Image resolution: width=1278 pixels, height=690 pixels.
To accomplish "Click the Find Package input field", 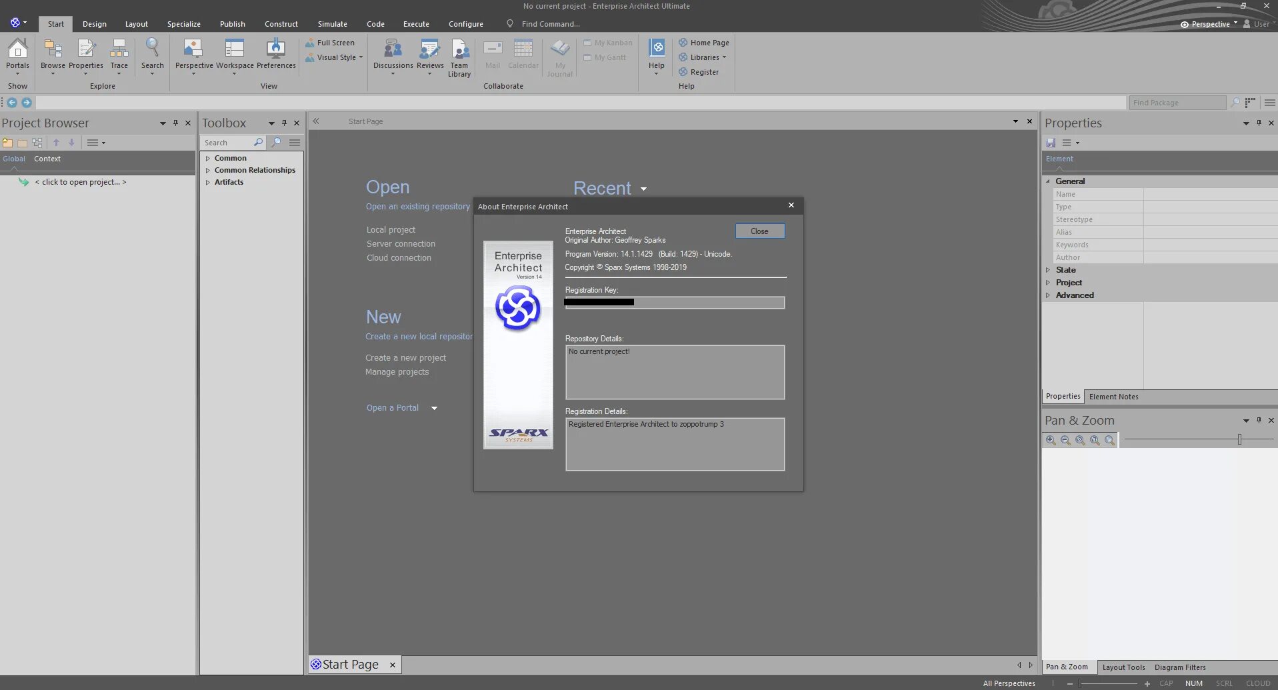I will point(1177,103).
